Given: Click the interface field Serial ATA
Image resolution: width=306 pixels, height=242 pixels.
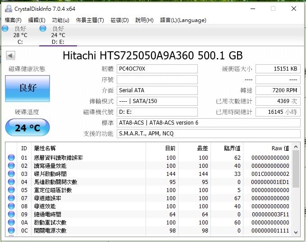Looking at the screenshot, I should pyautogui.click(x=157, y=90).
